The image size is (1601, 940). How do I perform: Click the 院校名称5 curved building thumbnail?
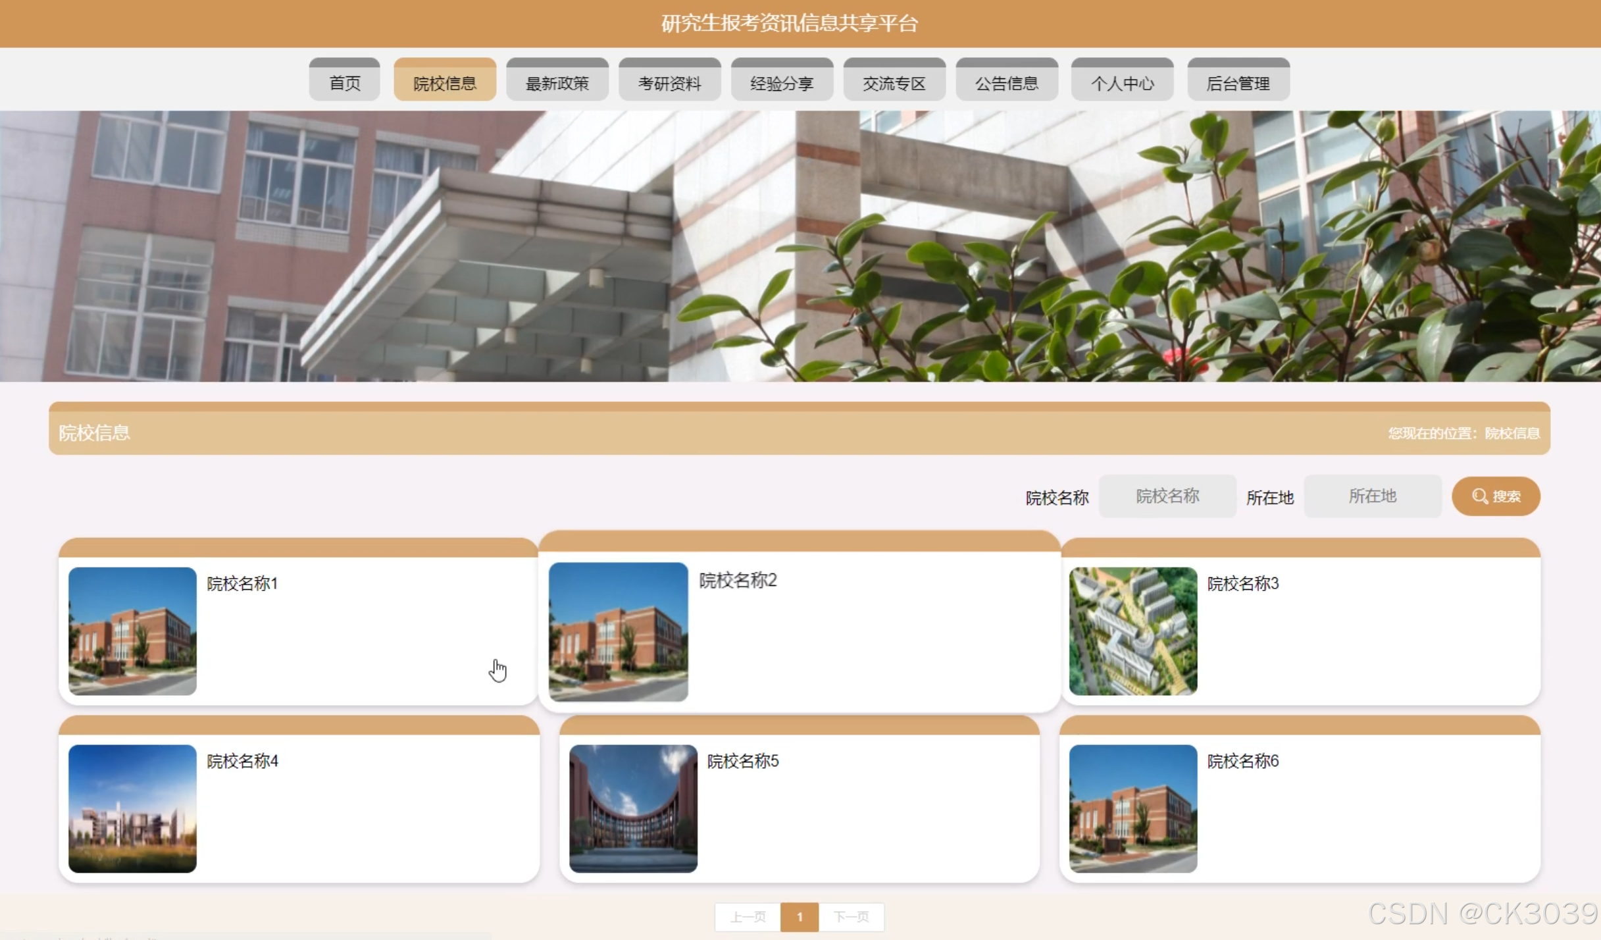pos(632,808)
